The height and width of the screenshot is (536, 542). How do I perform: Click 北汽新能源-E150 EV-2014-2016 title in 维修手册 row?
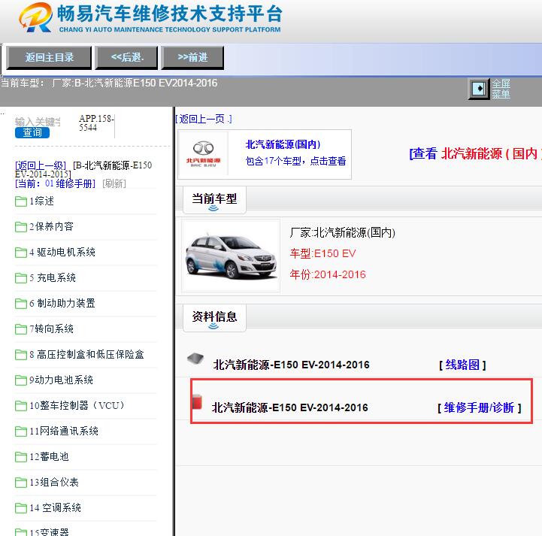290,407
